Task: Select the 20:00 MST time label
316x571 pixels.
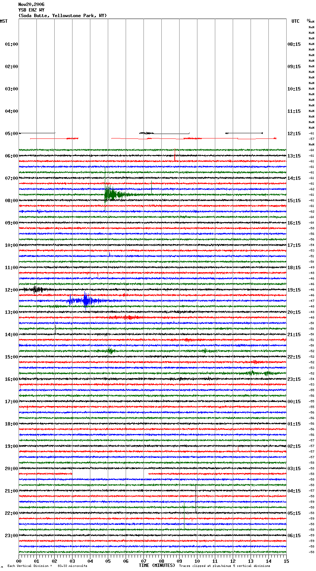Action: click(12, 469)
